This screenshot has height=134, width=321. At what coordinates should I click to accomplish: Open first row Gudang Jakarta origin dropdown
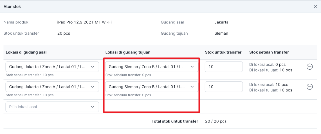pos(52,67)
